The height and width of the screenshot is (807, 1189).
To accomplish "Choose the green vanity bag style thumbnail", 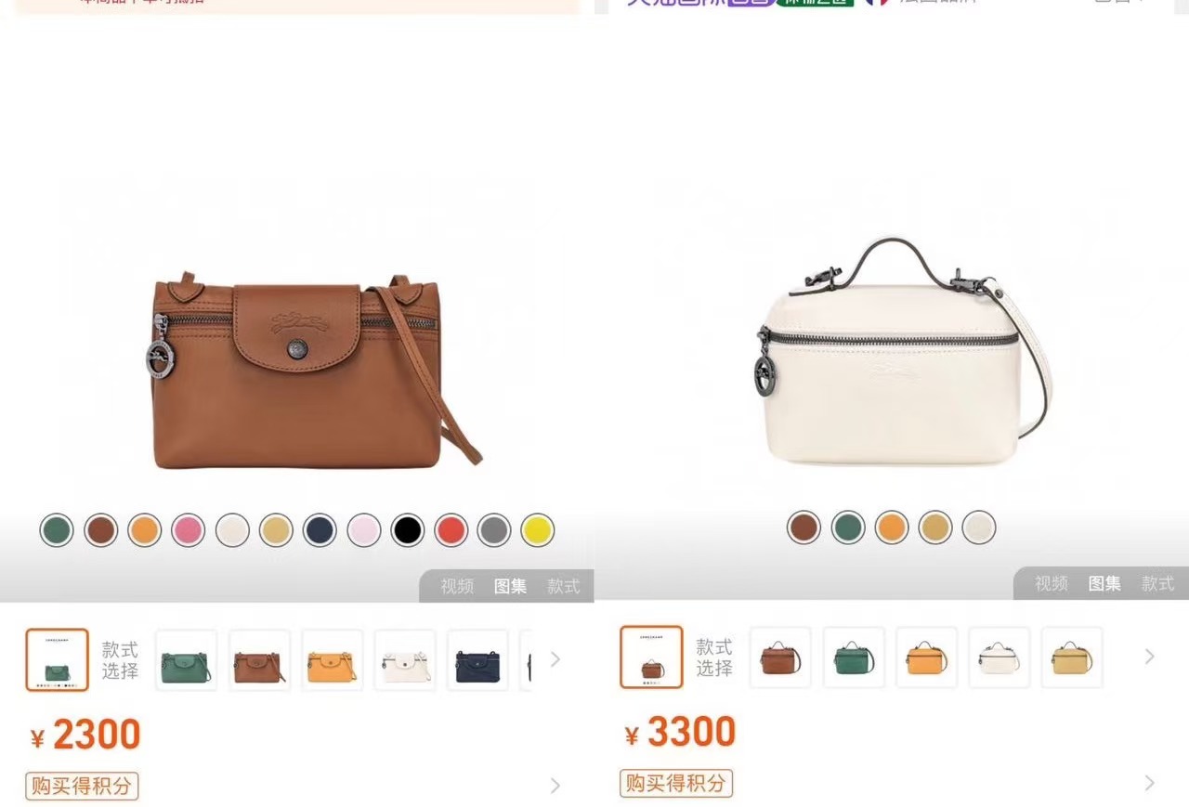I will (x=854, y=657).
